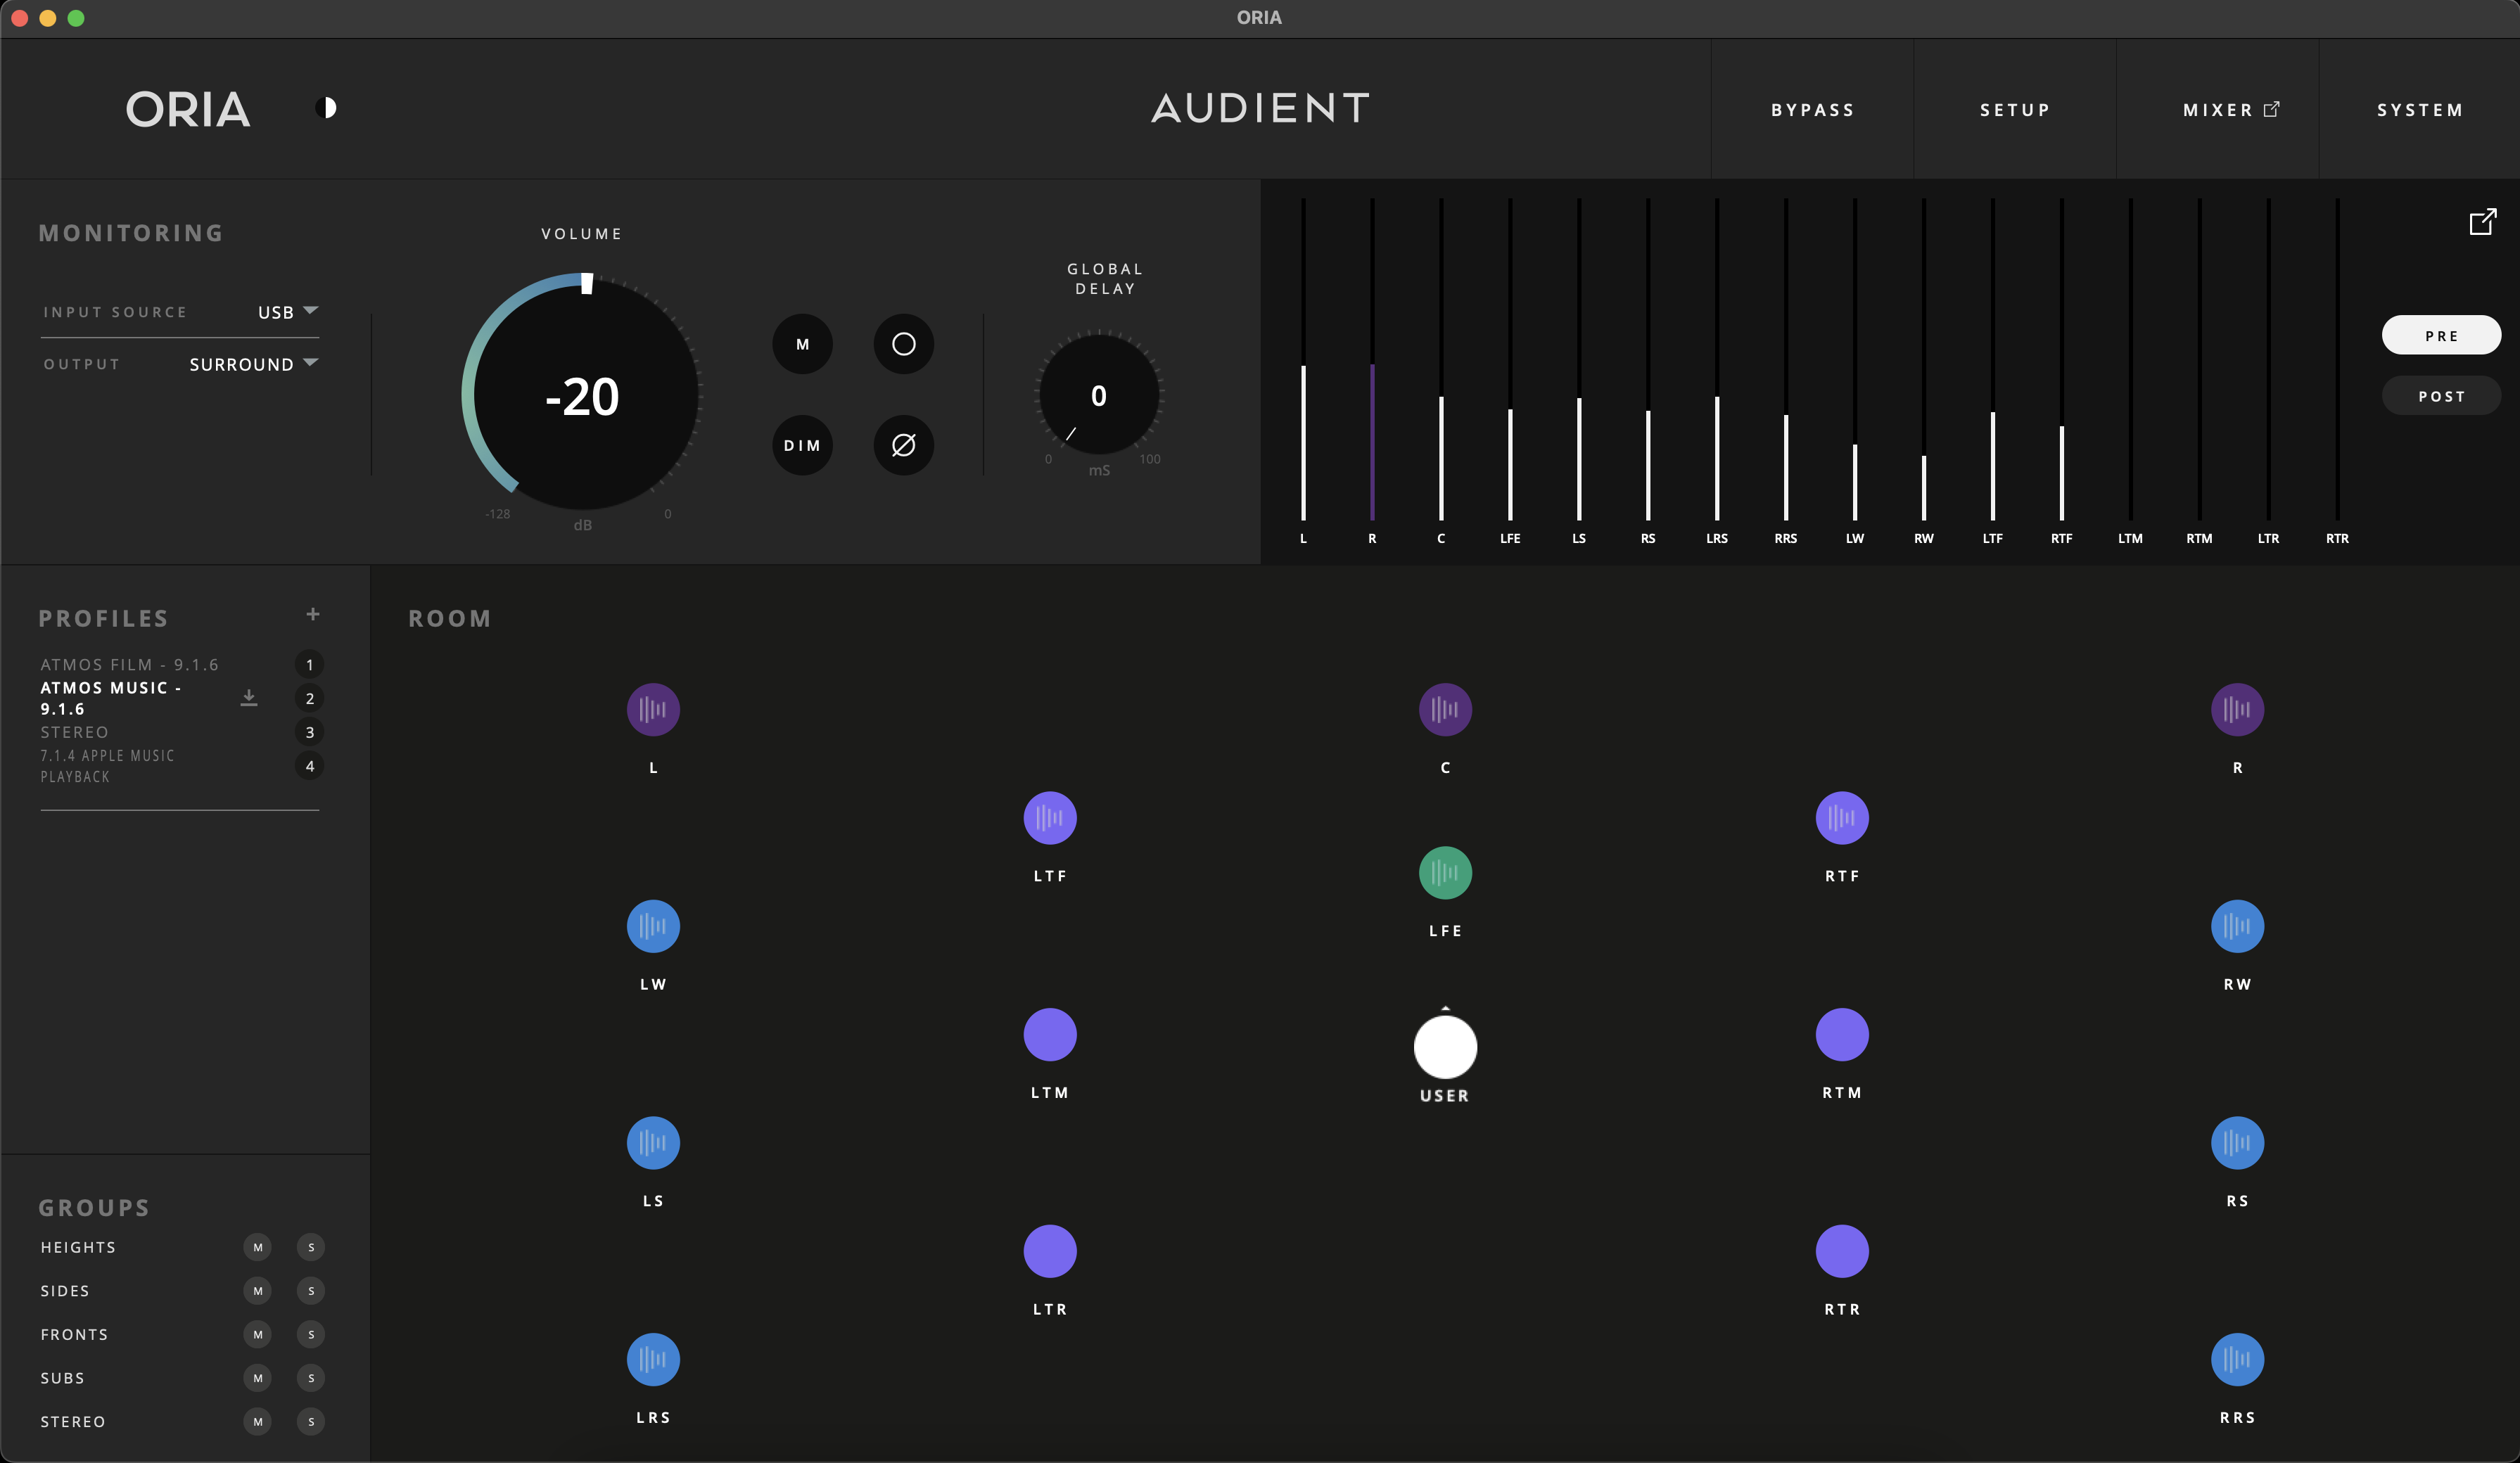Mute the SIDES group
This screenshot has height=1463, width=2520.
point(258,1291)
